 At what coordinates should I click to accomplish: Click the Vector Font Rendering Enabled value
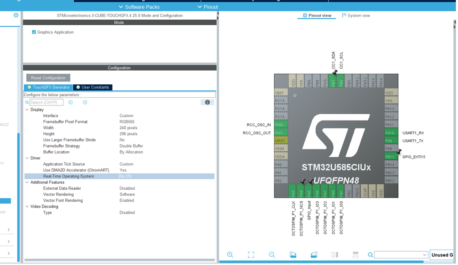click(127, 200)
